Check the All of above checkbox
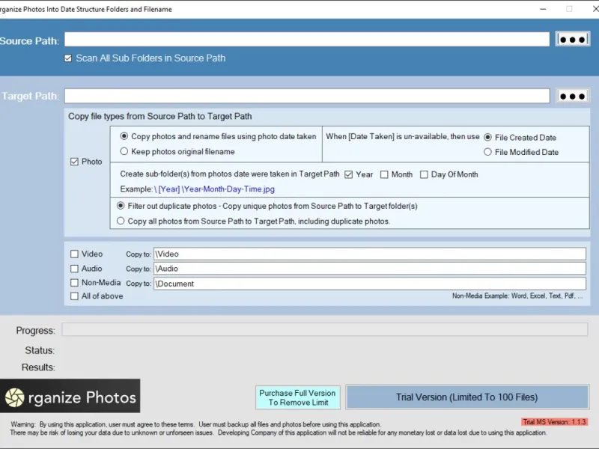This screenshot has height=449, width=599. click(x=74, y=296)
